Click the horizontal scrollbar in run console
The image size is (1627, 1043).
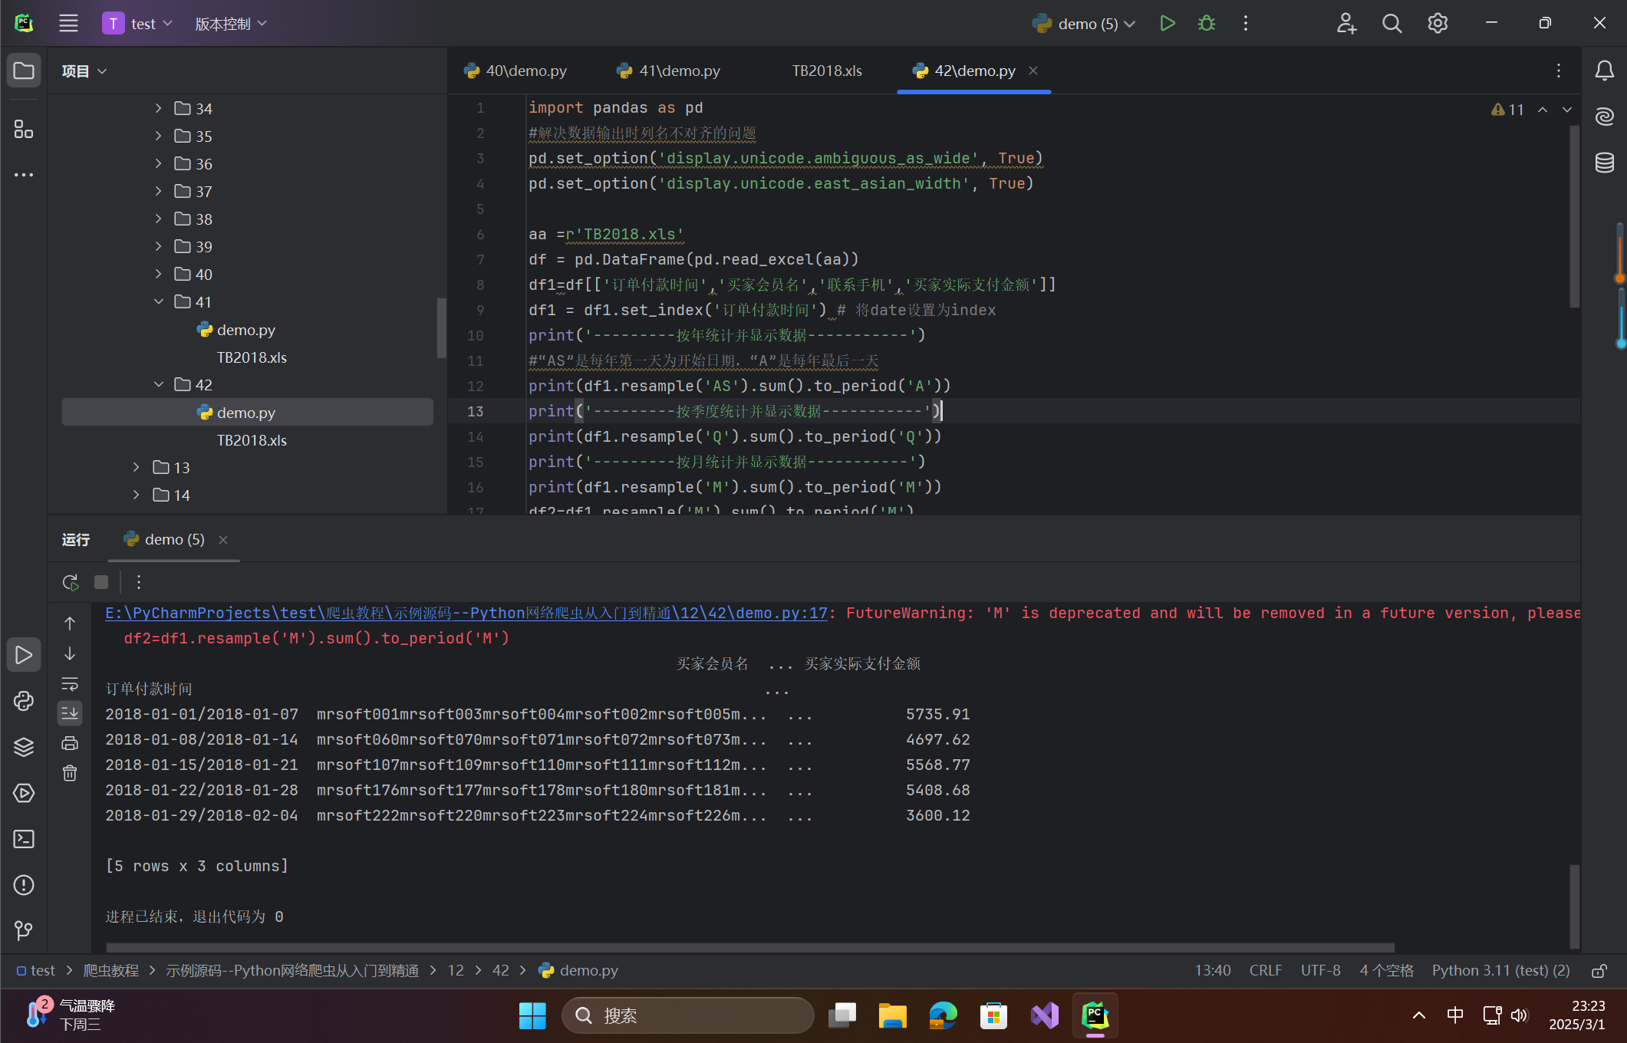tap(749, 948)
